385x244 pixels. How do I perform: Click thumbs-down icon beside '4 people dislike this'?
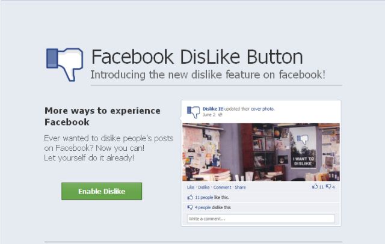[x=190, y=207]
